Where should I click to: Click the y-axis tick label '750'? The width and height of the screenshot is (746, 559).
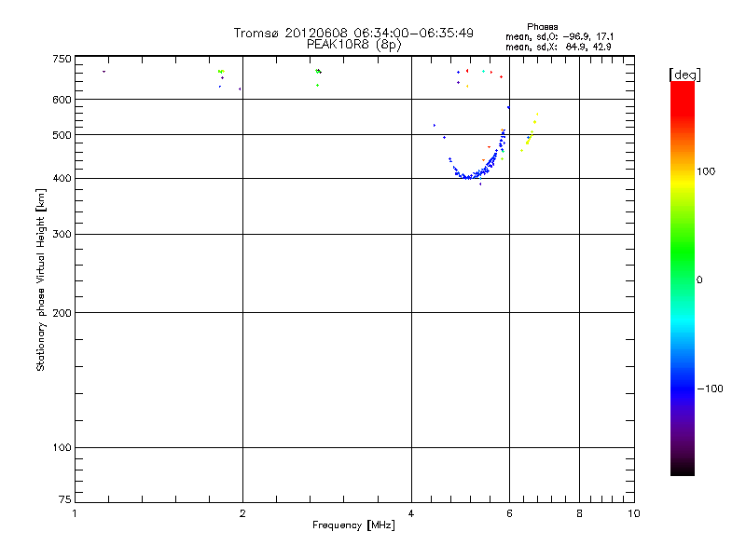(62, 59)
